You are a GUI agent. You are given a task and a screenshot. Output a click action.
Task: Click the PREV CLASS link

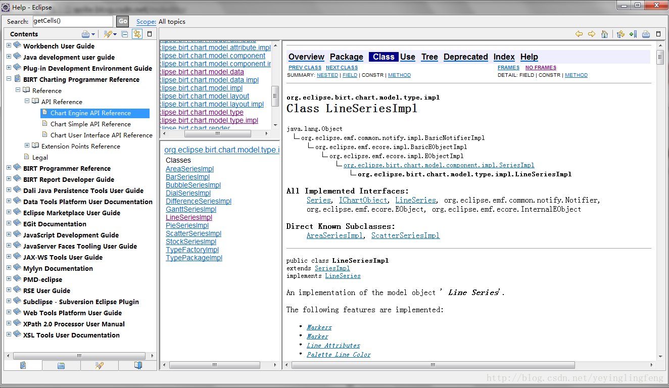[x=305, y=68]
